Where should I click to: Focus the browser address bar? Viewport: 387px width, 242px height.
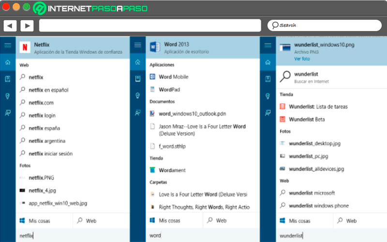[150, 25]
